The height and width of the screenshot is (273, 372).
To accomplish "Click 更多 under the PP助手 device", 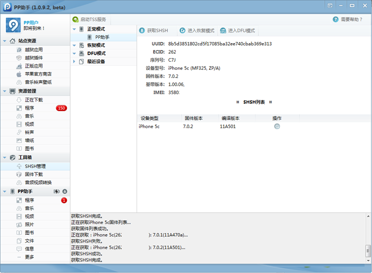I will click(x=29, y=257).
